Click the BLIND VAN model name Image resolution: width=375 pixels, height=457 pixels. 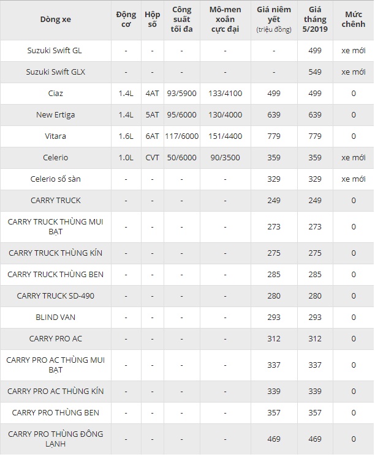point(56,318)
